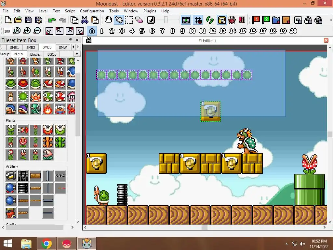333x250 pixels.
Task: Open the Windows Start button
Action: [8, 243]
